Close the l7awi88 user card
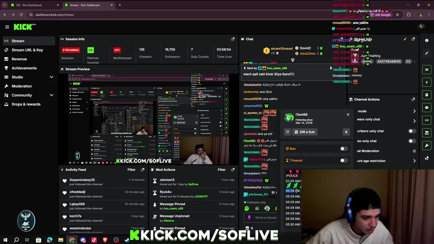This screenshot has height=244, width=434. [348, 115]
